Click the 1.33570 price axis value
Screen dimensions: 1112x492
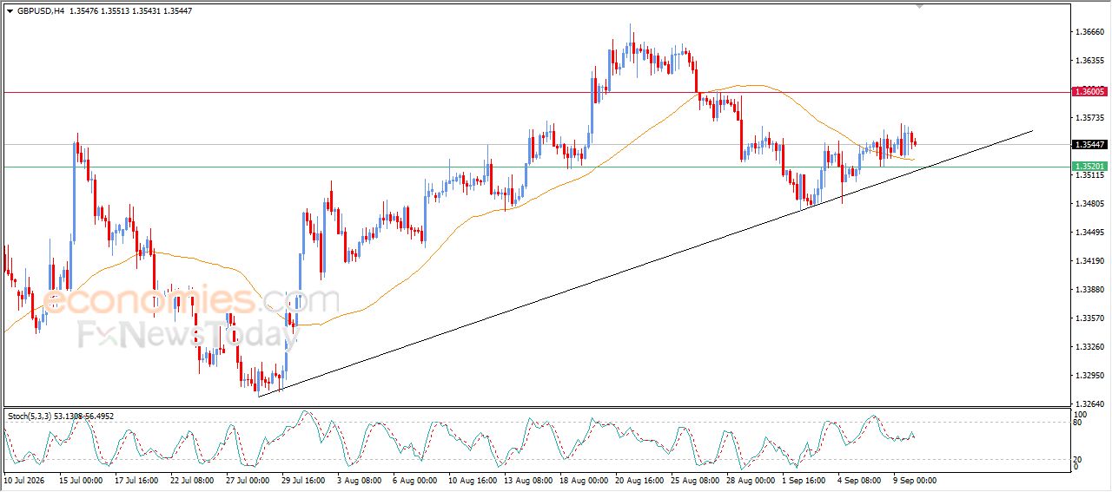click(1089, 318)
